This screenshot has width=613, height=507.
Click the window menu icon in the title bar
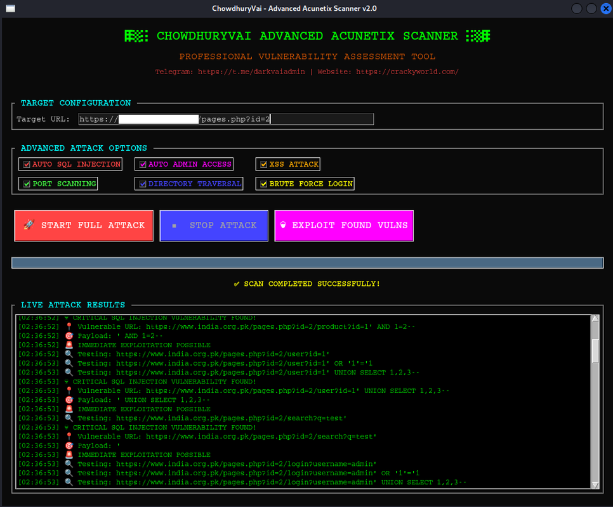click(x=11, y=8)
